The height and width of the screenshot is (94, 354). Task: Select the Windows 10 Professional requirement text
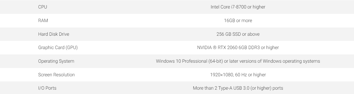click(238, 61)
